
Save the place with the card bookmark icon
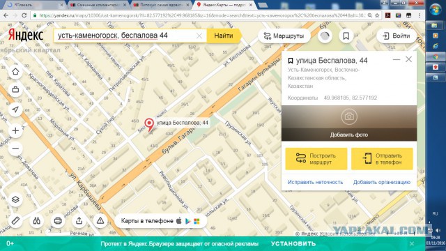(291, 61)
